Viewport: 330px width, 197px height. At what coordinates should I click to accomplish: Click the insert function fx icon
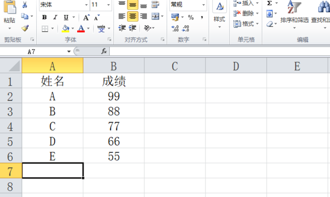click(x=104, y=51)
